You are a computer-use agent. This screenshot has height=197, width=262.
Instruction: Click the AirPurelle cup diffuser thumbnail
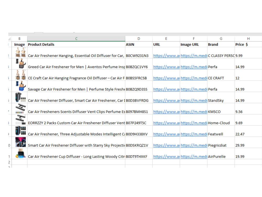pyautogui.click(x=20, y=153)
